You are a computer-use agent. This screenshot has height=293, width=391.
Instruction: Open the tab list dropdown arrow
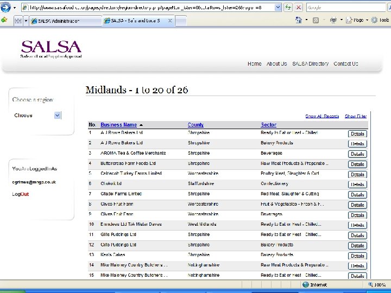coord(26,21)
